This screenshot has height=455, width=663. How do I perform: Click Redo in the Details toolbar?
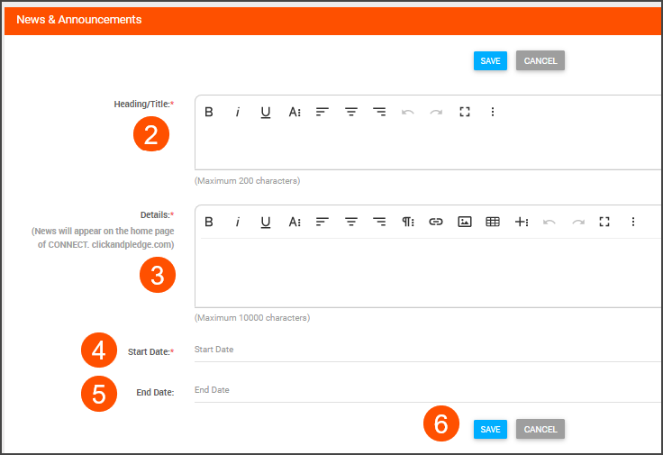pos(578,222)
